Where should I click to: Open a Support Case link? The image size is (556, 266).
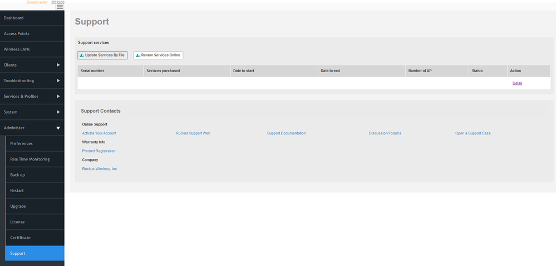(x=473, y=133)
